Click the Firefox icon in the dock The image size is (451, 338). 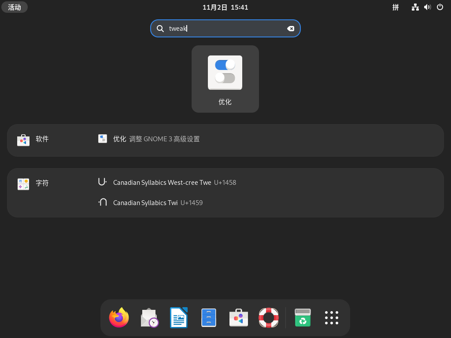click(119, 318)
